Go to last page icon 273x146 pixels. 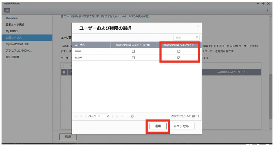[x=122, y=116]
